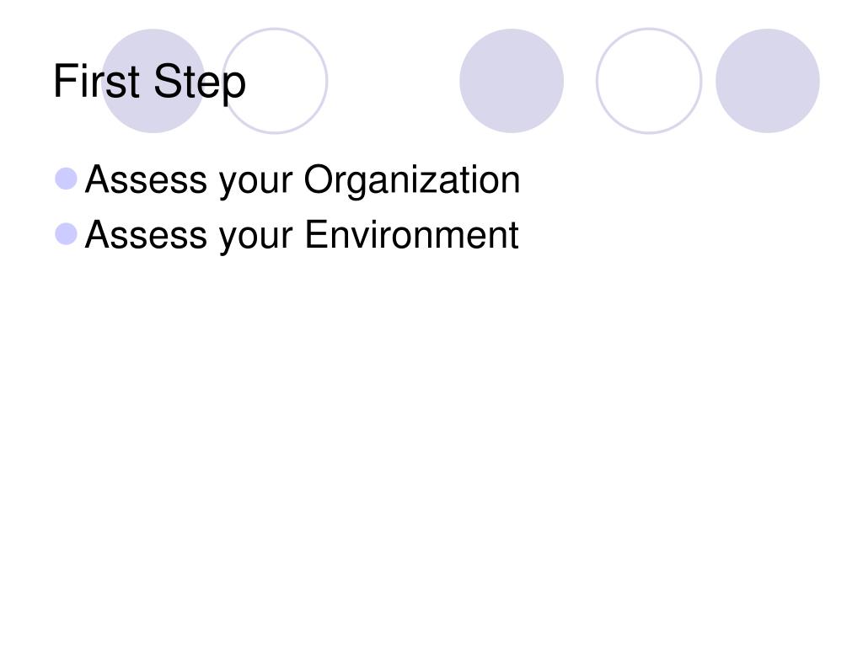The image size is (863, 647).
Task: Click "Assess" in the Environment bullet line
Action: [147, 234]
